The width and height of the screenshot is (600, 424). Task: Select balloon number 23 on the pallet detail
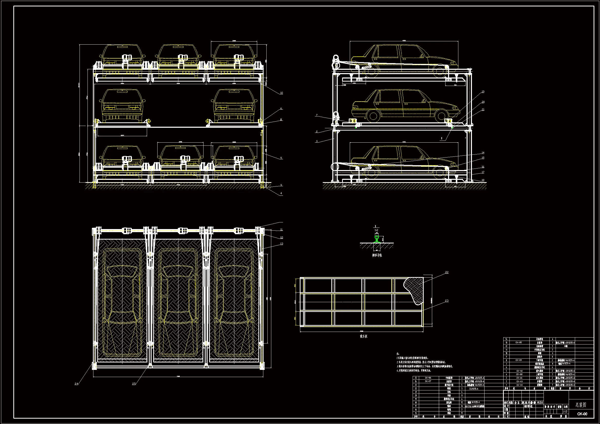[447, 301]
